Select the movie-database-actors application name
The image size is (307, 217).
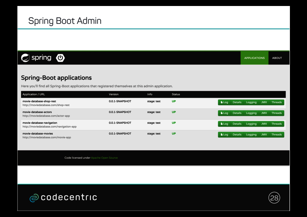coord(37,112)
